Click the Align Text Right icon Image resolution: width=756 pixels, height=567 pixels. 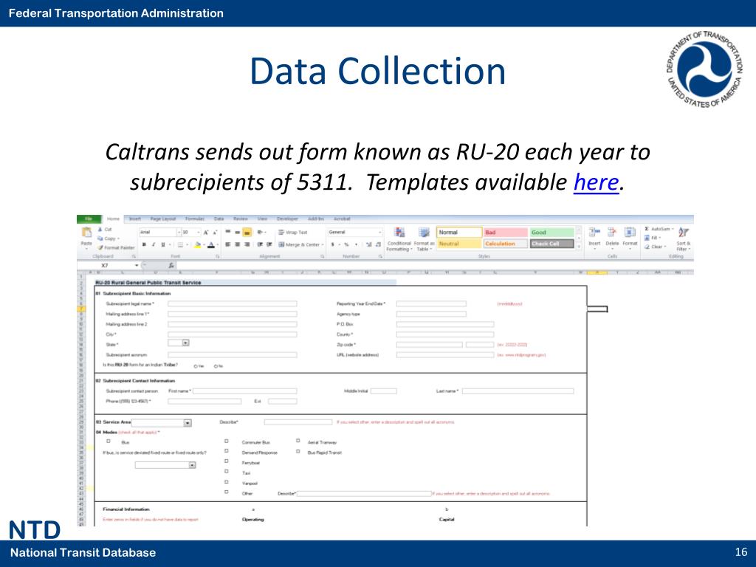(x=247, y=244)
